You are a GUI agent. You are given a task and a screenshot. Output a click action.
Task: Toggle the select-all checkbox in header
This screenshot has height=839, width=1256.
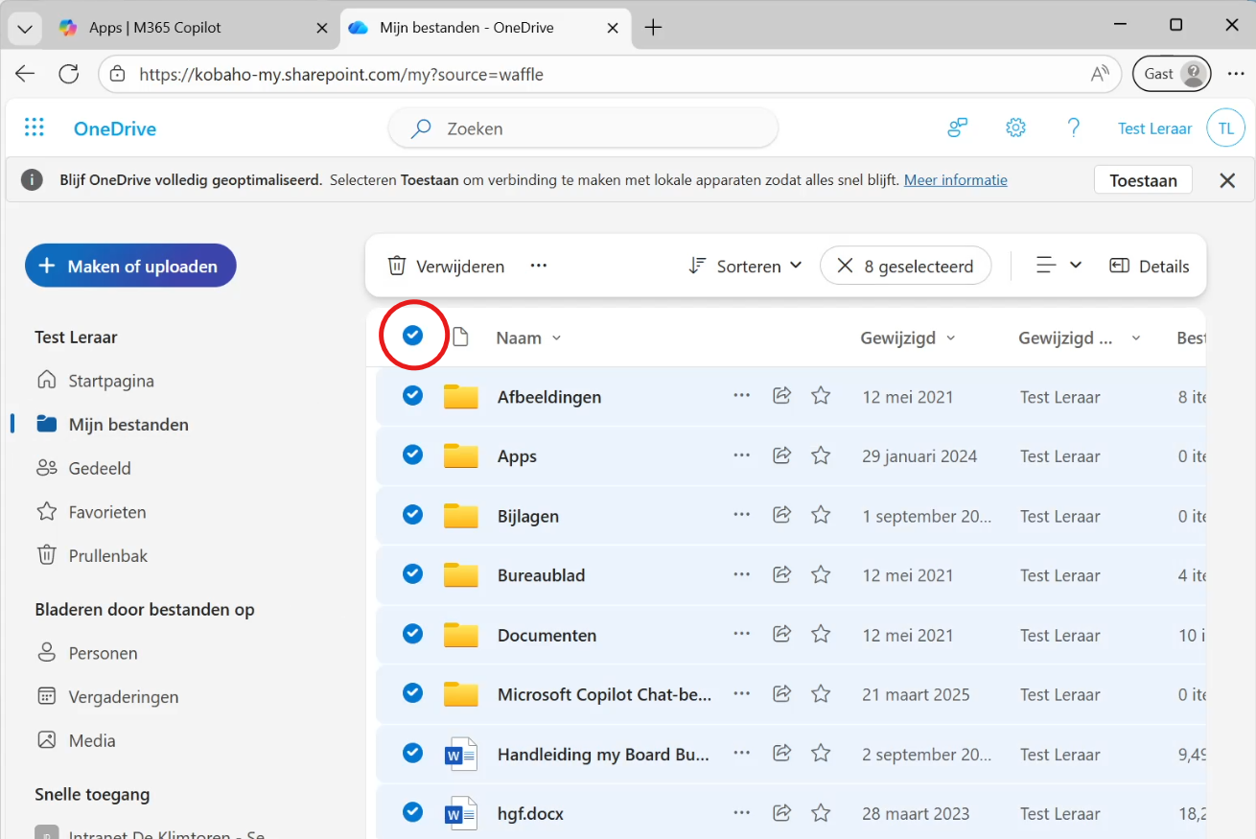pos(413,336)
